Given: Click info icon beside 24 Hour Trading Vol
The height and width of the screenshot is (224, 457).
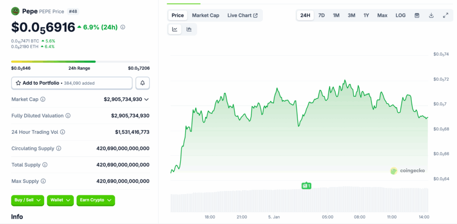Looking at the screenshot, I should [62, 132].
